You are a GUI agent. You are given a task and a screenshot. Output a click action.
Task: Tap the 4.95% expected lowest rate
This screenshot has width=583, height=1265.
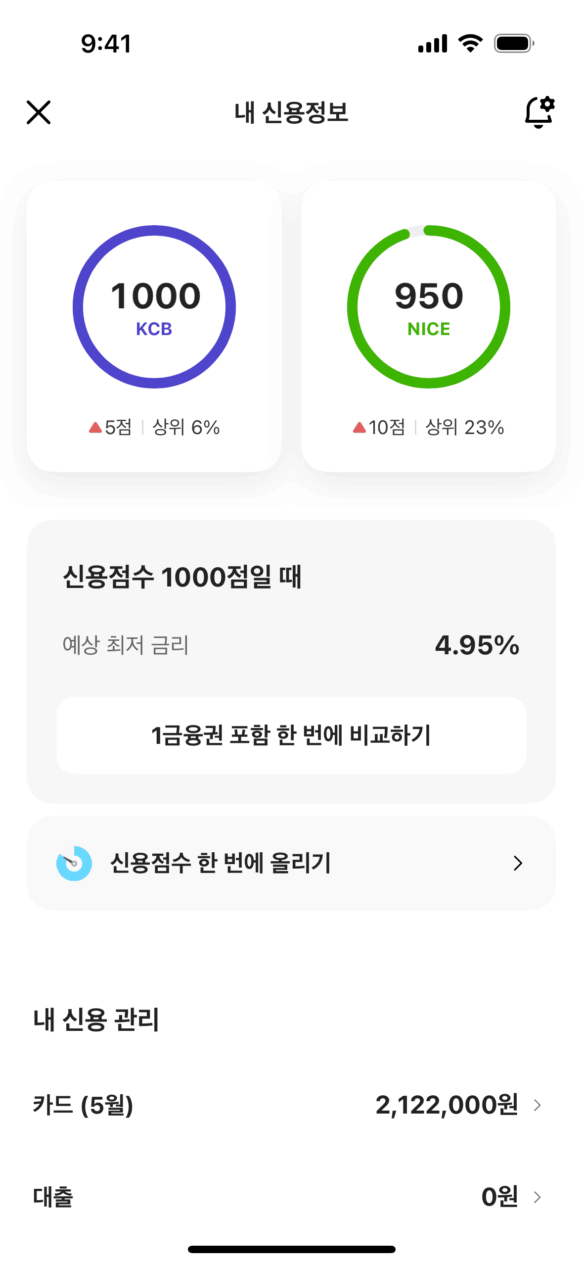click(x=477, y=645)
